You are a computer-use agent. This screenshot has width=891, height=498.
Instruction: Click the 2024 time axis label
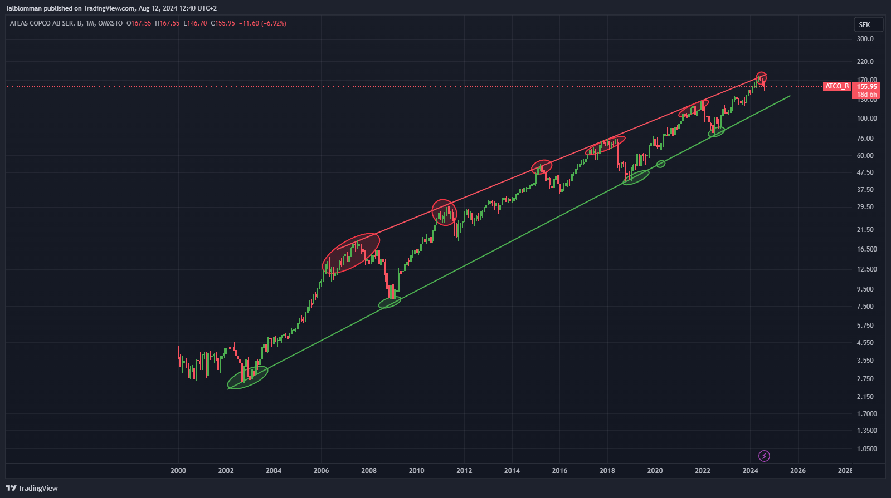pyautogui.click(x=750, y=471)
